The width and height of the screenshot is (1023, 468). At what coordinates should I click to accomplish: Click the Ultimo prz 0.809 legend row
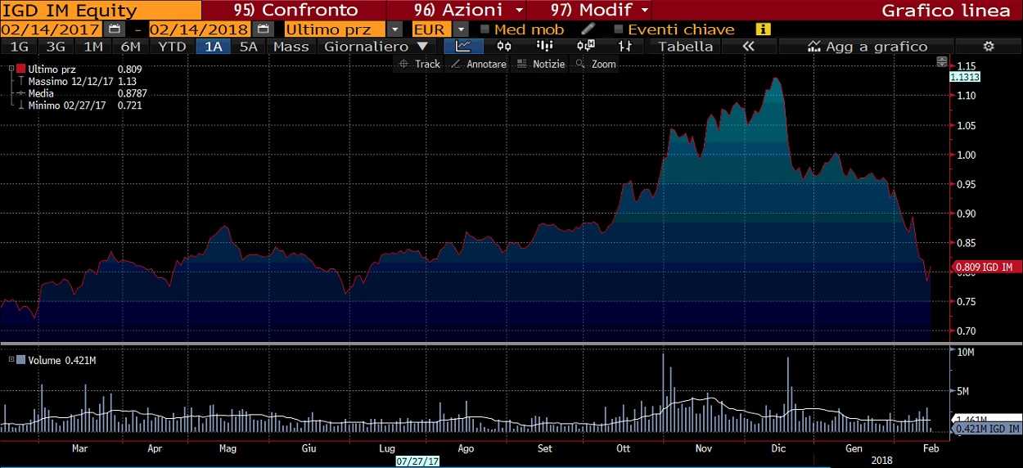(78, 70)
